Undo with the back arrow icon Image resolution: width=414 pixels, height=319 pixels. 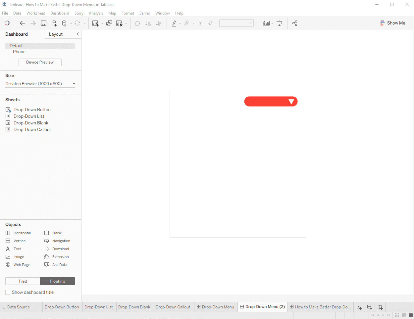(x=23, y=23)
